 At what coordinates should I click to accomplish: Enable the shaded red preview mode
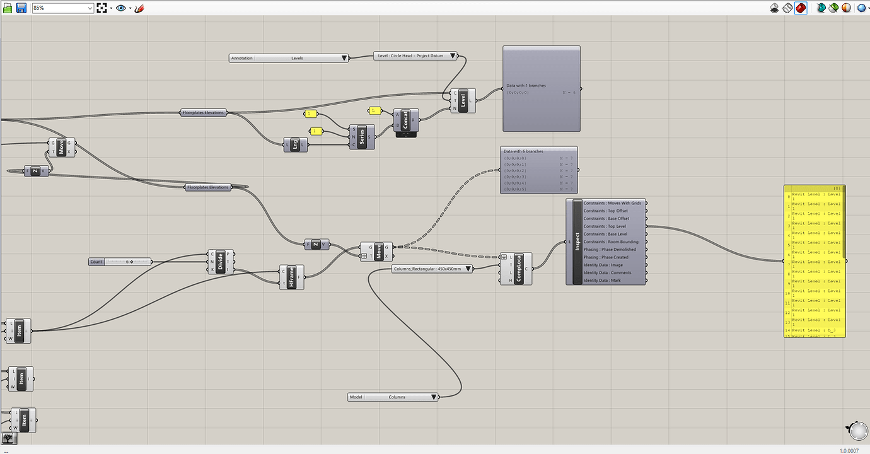point(801,8)
